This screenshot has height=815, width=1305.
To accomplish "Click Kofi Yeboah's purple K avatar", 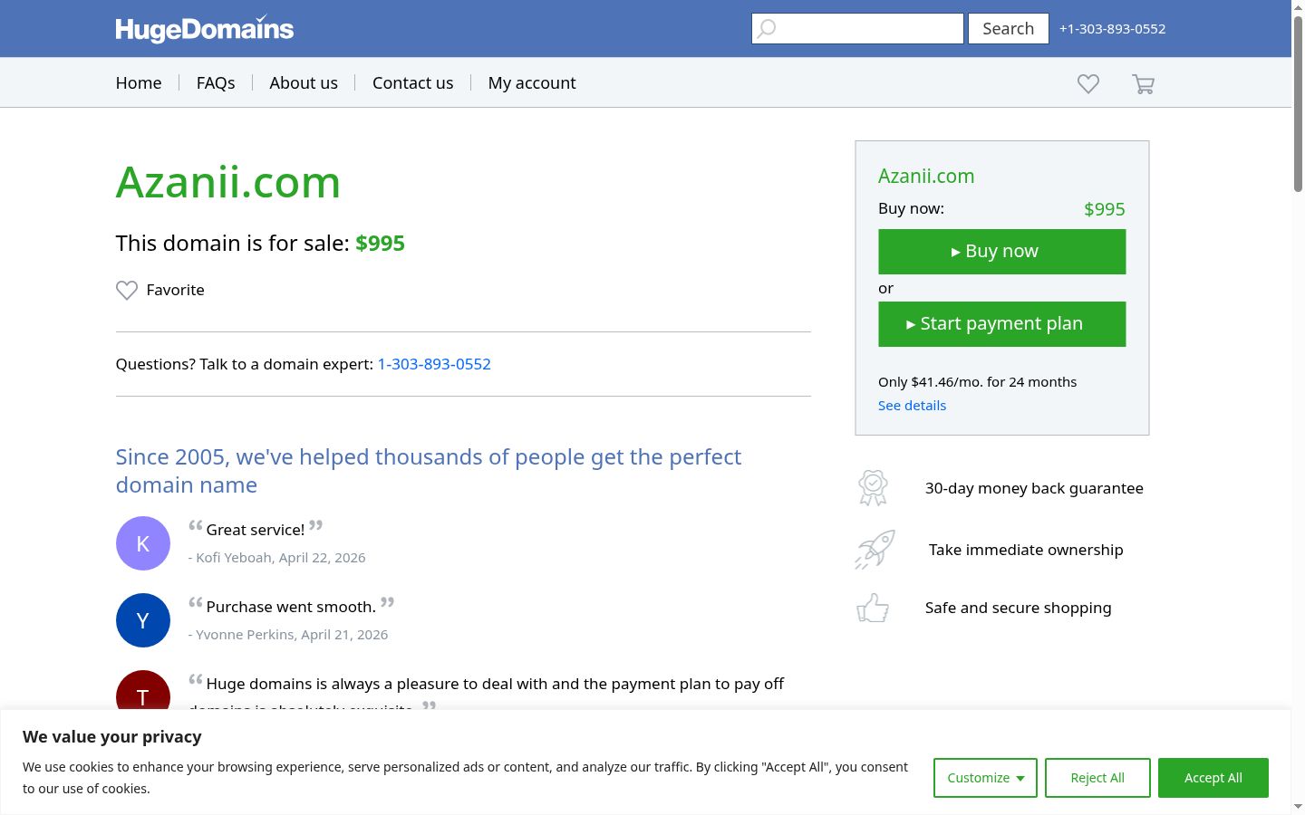I will (x=143, y=543).
